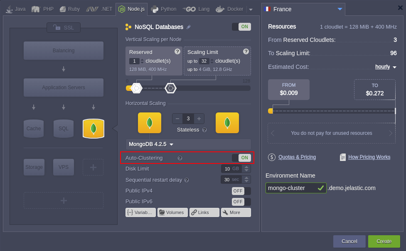
Task: Select the .NET tab
Action: tap(99, 9)
